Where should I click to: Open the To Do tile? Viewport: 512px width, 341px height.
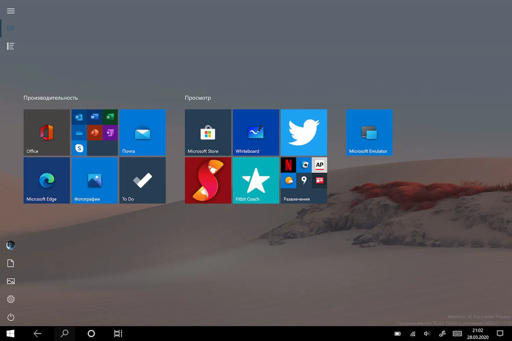[142, 180]
